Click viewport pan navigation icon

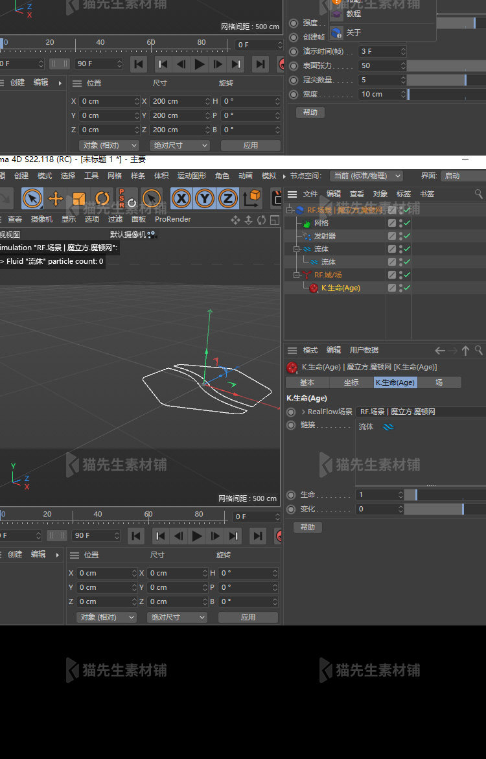coord(235,220)
